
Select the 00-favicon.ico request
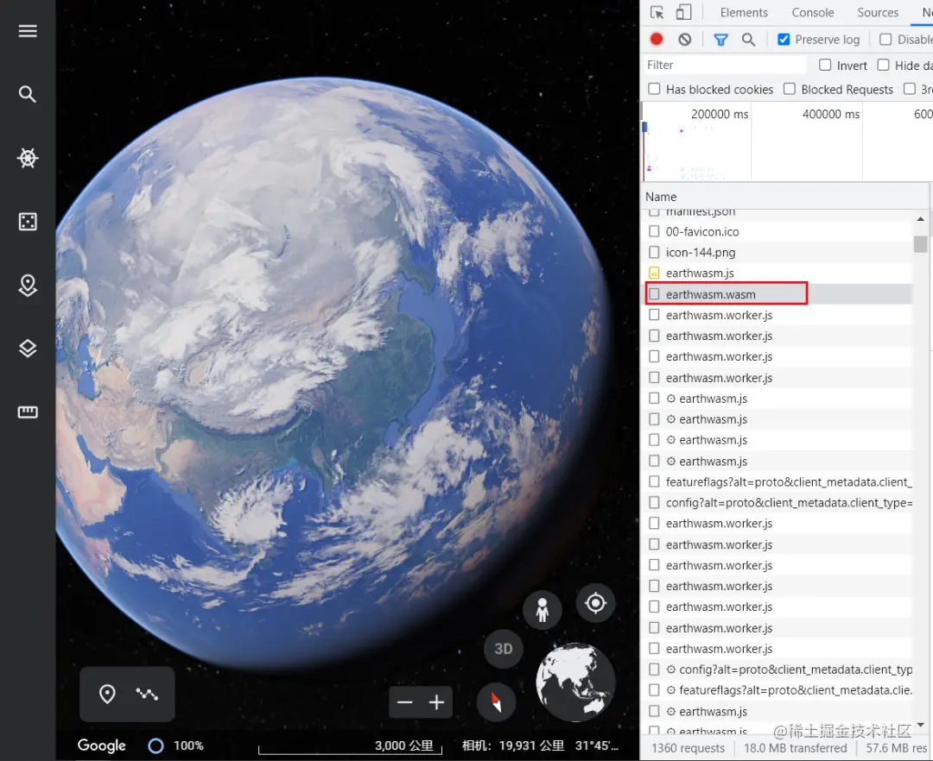pyautogui.click(x=777, y=232)
